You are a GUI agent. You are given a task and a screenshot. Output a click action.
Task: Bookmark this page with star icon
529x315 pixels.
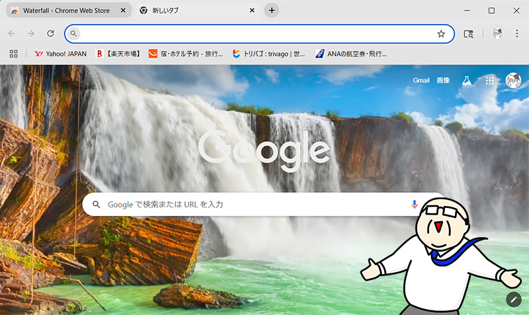tap(441, 34)
